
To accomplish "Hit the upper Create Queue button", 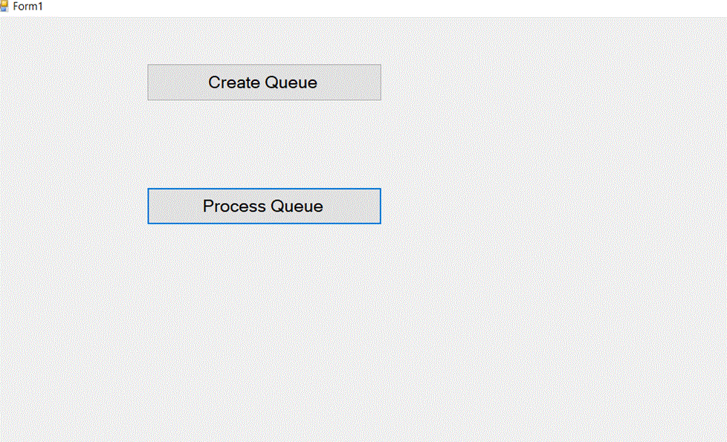I will tap(264, 82).
